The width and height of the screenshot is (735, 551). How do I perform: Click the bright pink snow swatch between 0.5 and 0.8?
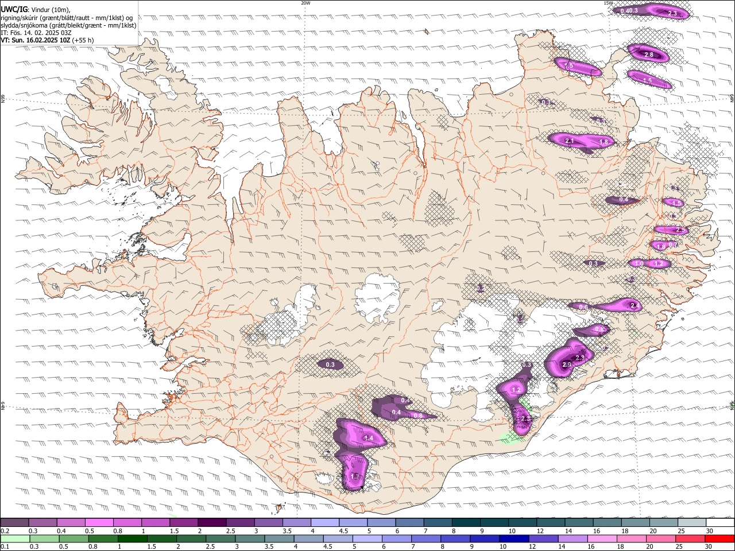point(99,523)
